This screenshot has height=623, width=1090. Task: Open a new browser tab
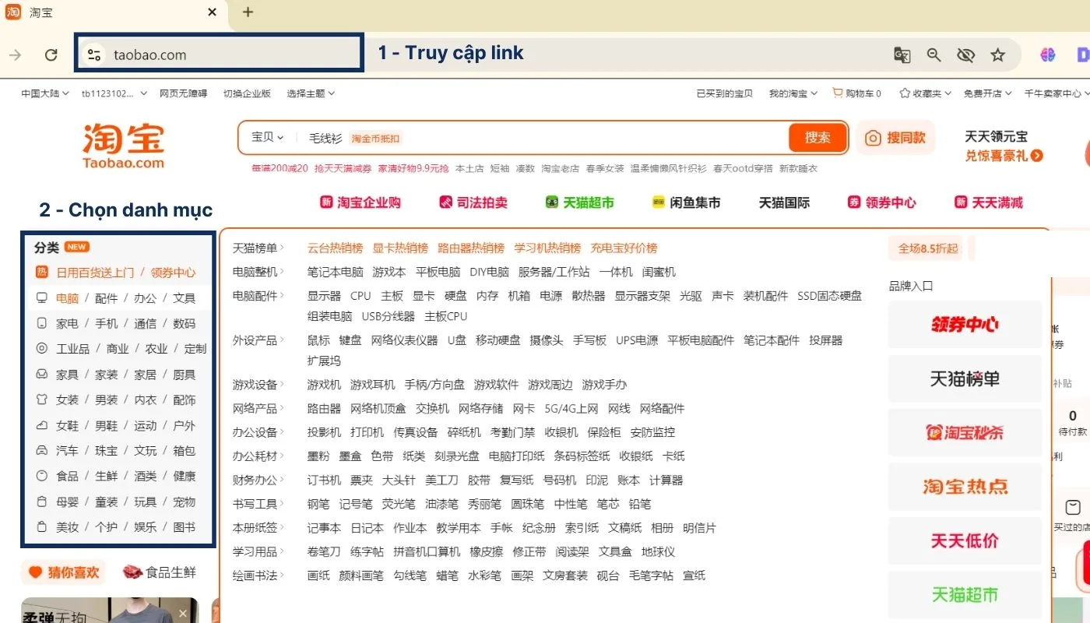click(x=248, y=12)
